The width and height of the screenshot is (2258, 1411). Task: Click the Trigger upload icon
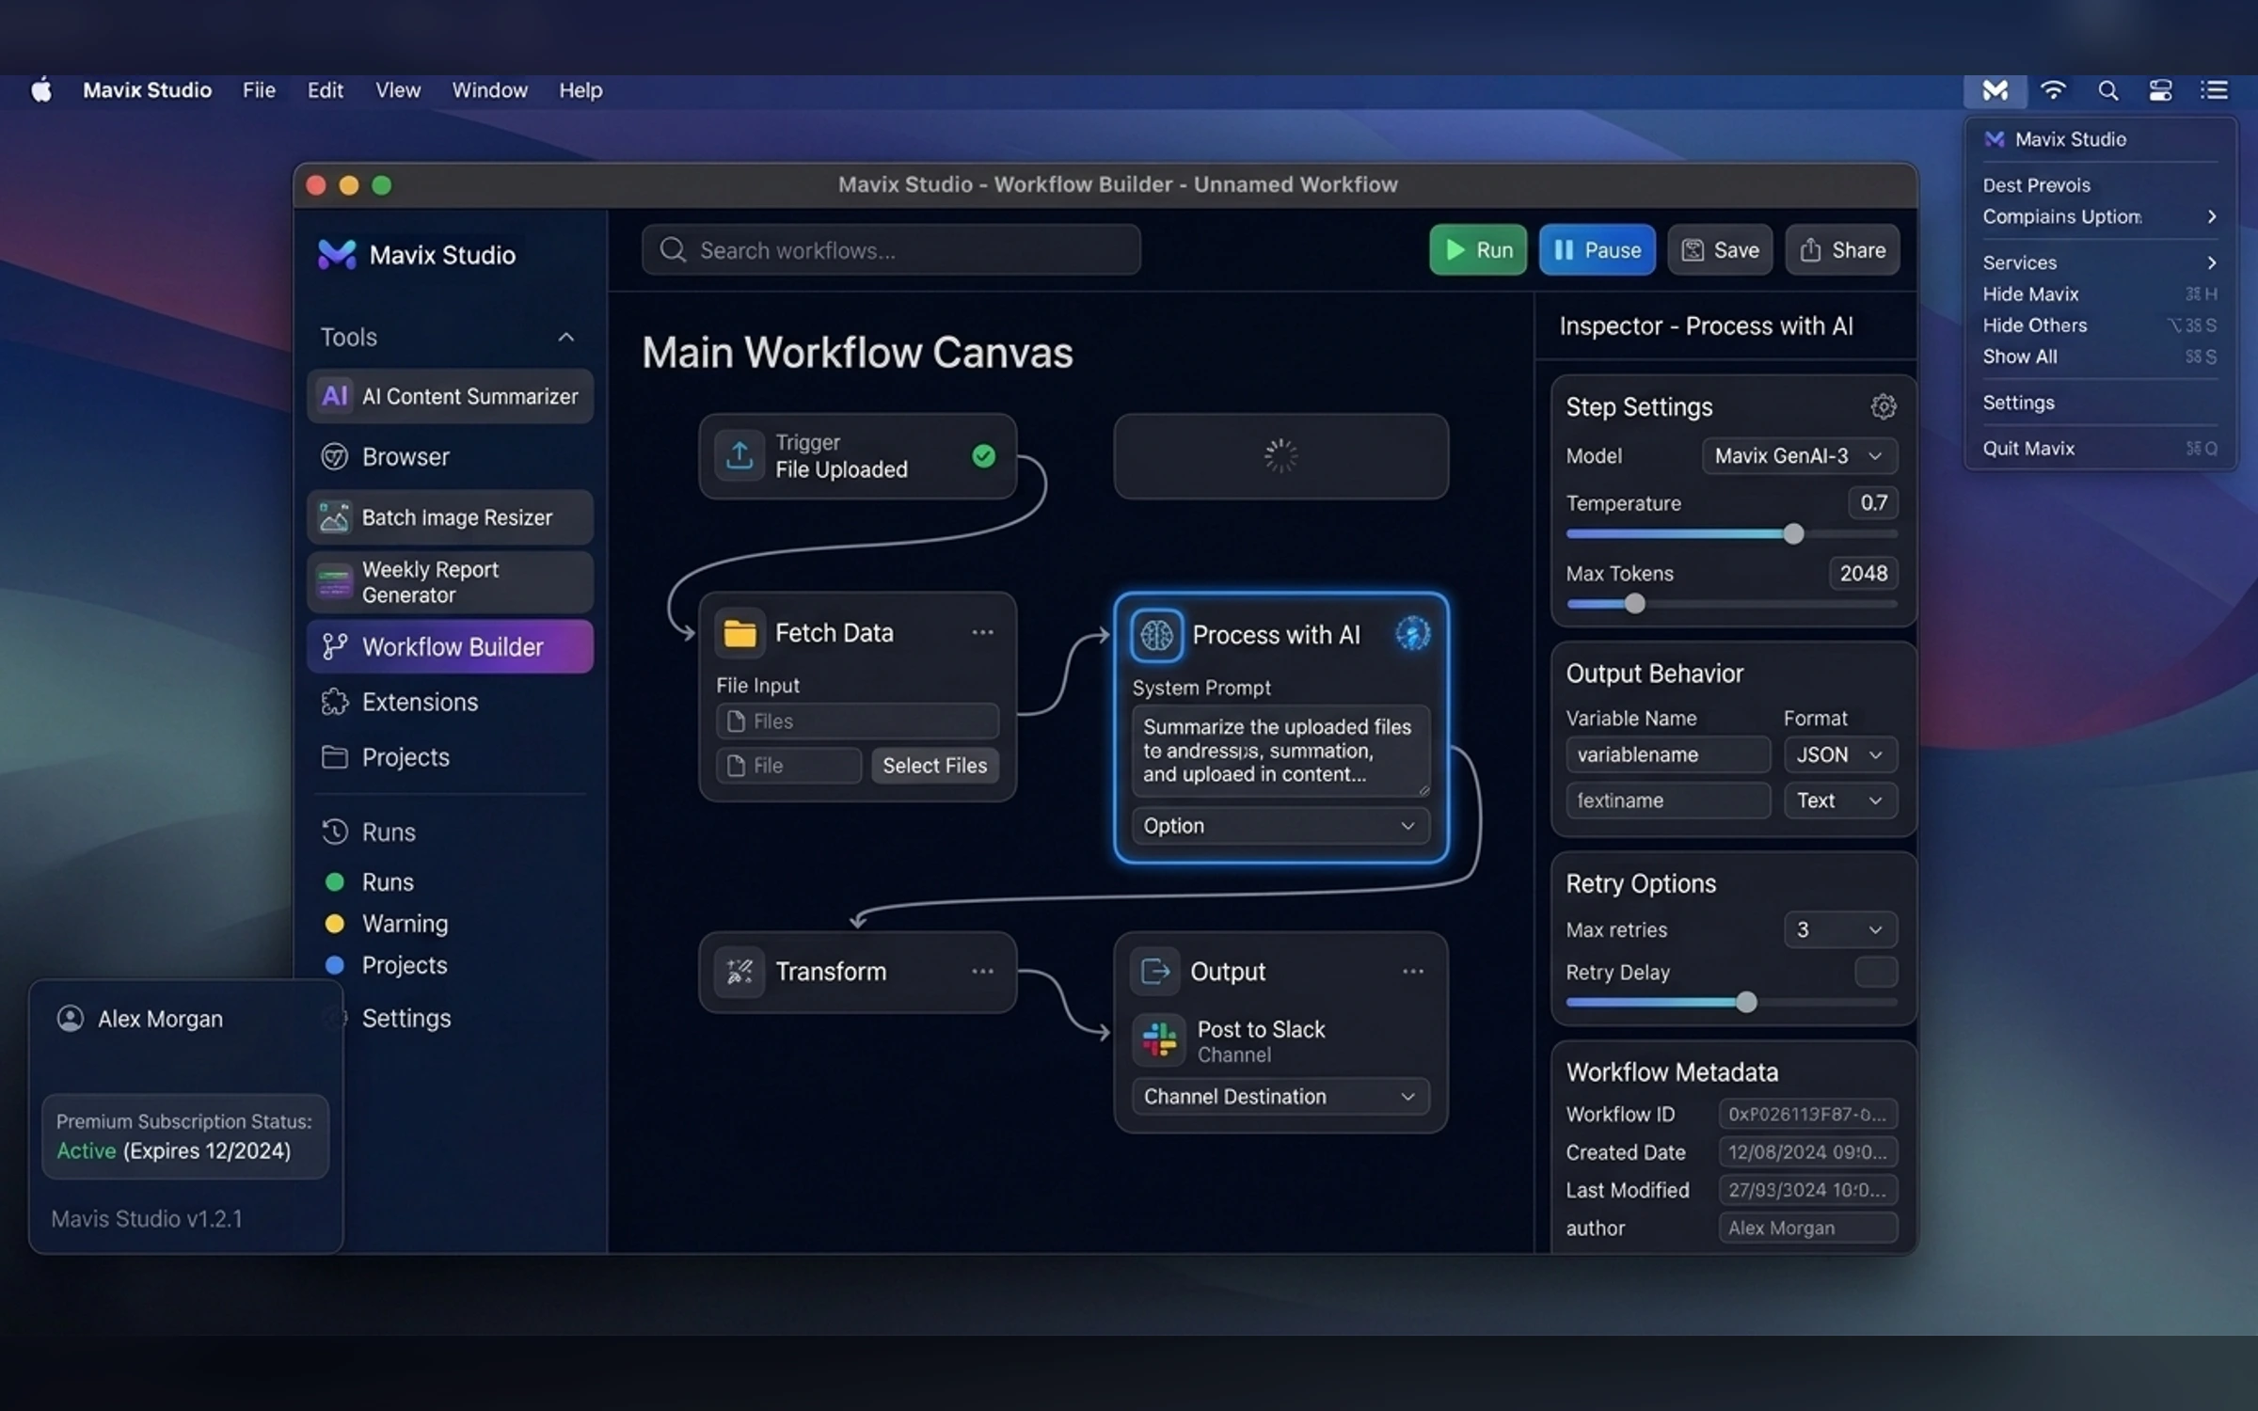point(739,456)
